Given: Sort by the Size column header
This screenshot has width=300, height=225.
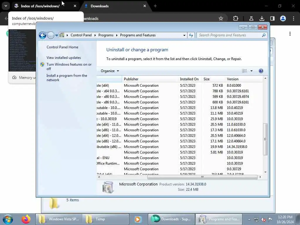Looking at the screenshot, I should 213,79.
